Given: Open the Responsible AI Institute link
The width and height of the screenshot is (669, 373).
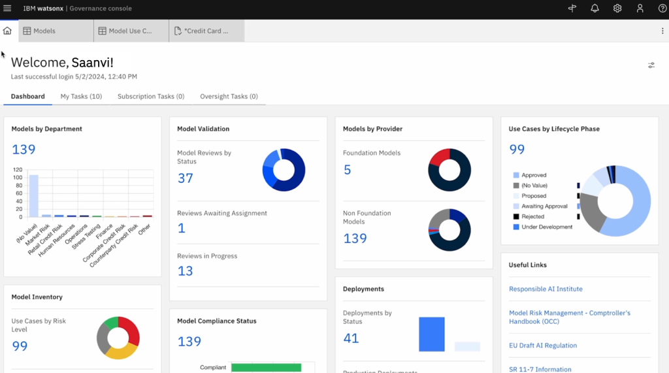Looking at the screenshot, I should 546,289.
